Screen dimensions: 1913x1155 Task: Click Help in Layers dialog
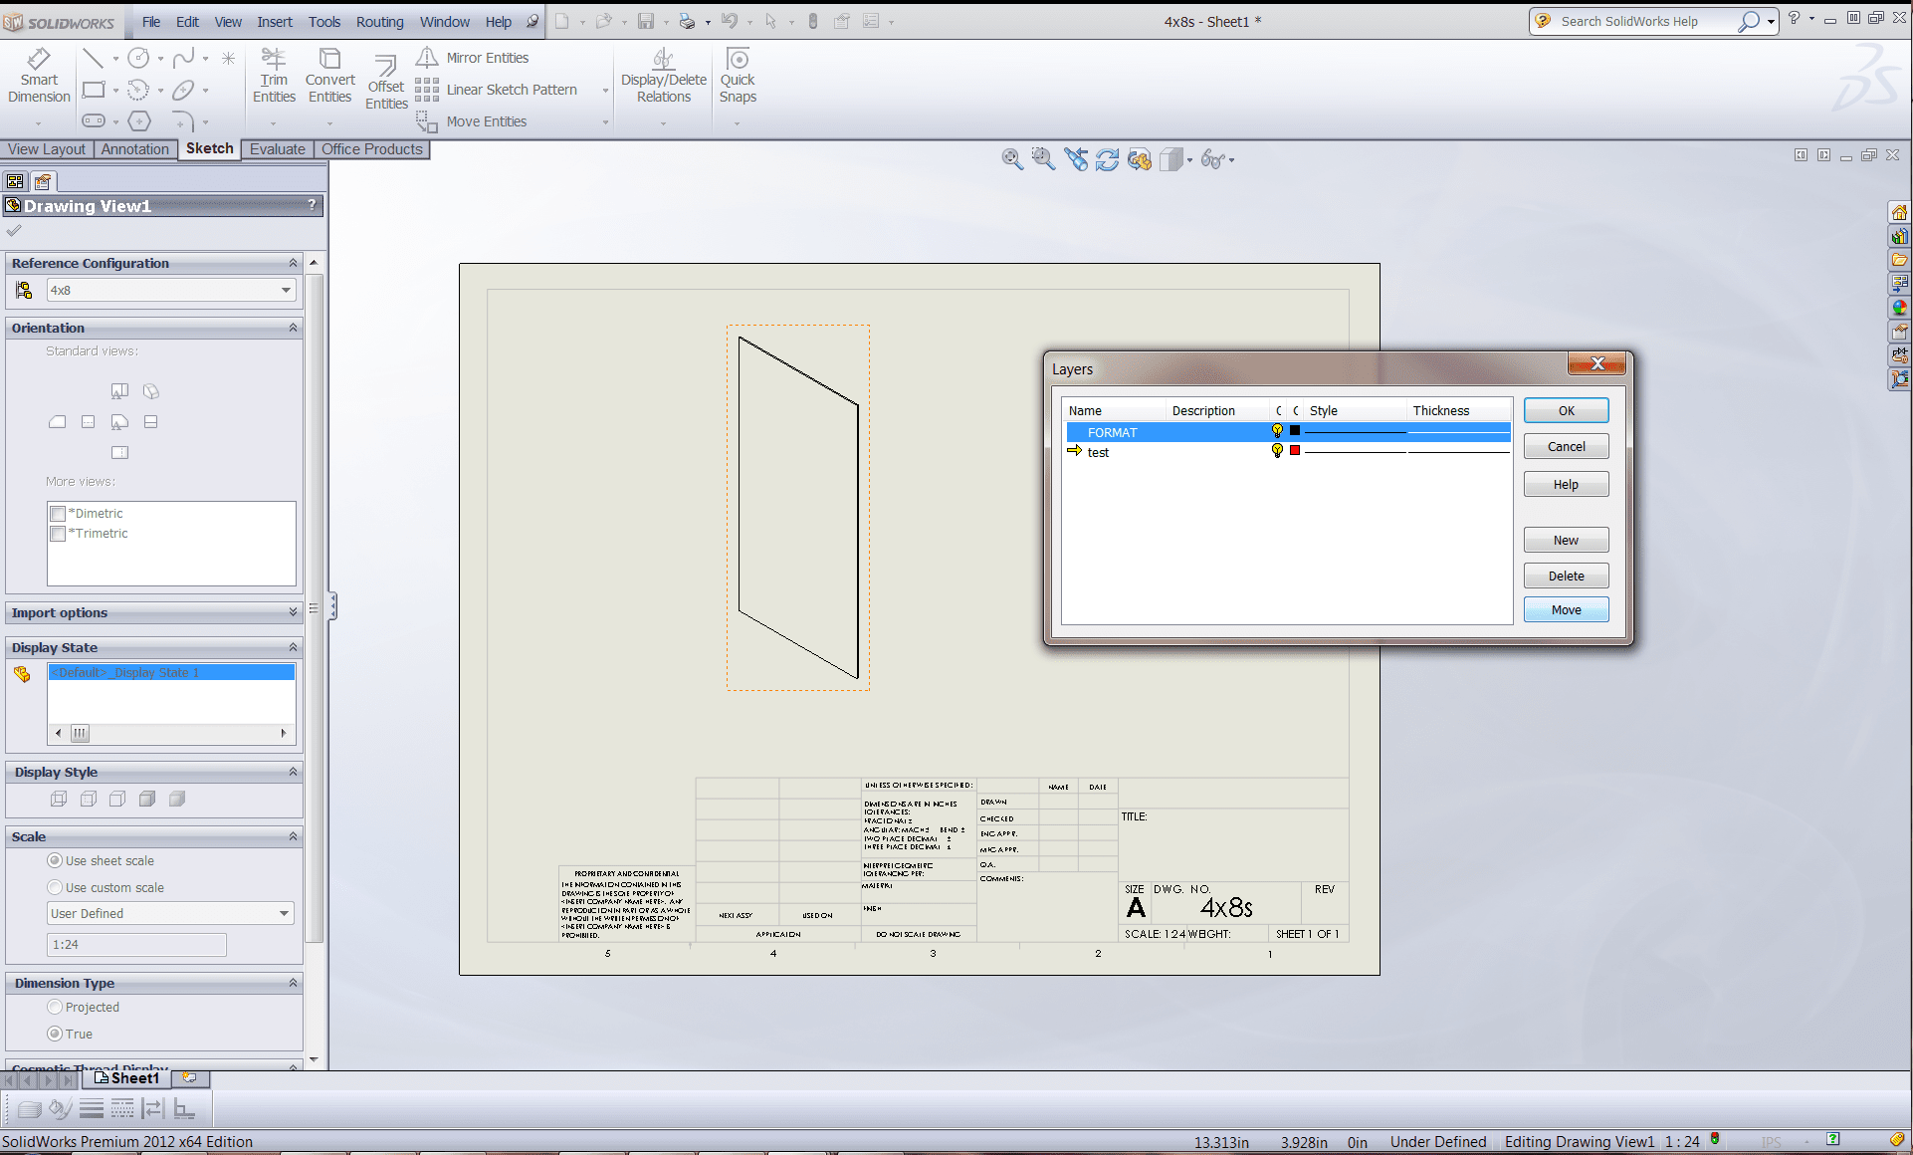pos(1566,484)
